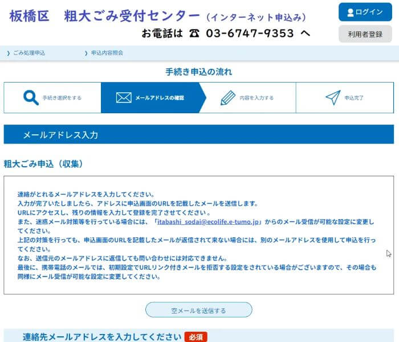Screen dimensions: 399x342
Task: Click the (インターネット申込み) subtitle text
Action: point(256,17)
